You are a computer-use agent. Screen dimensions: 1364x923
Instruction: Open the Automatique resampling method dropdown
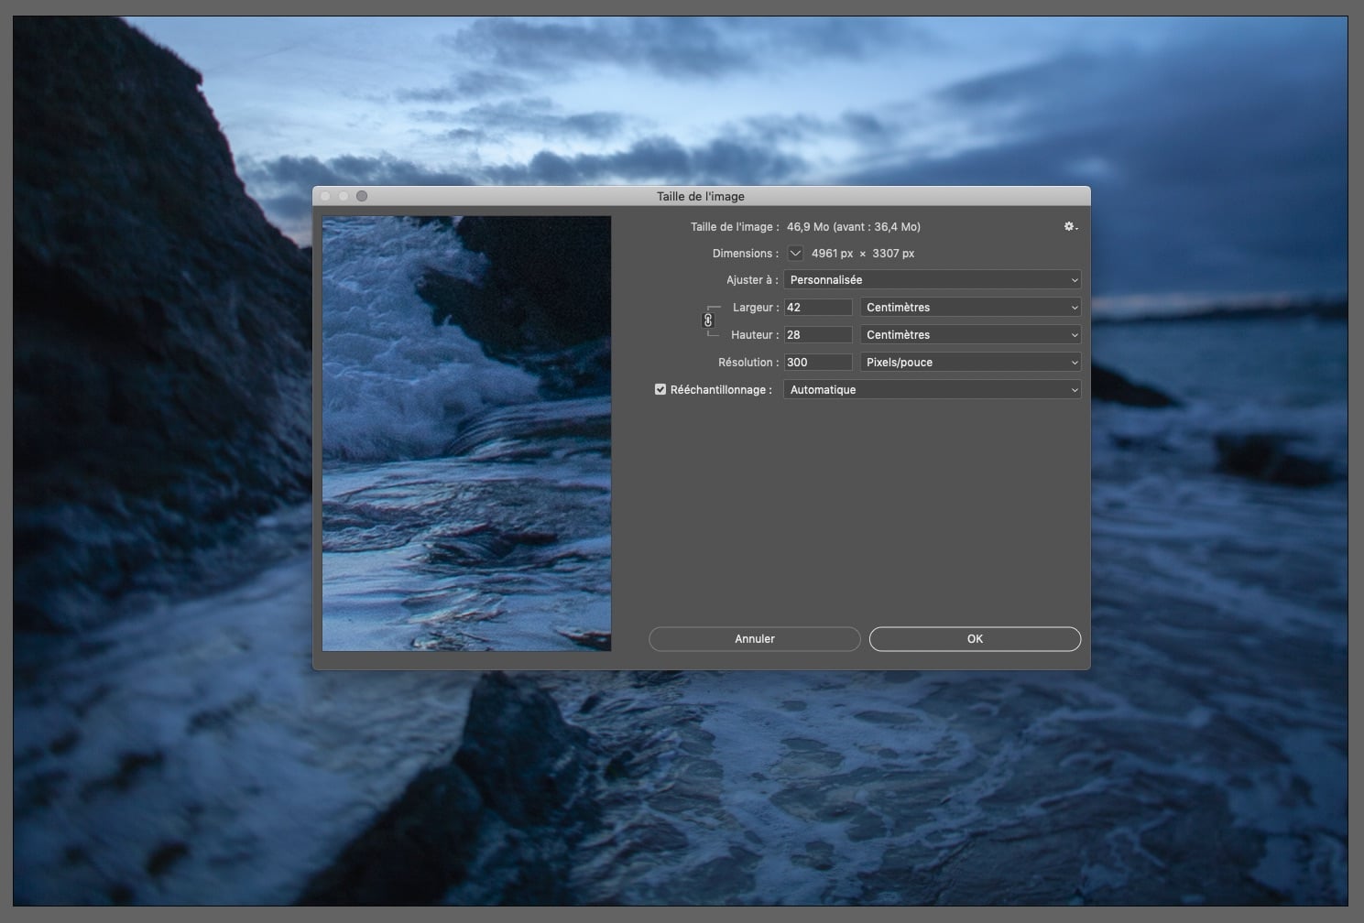point(932,390)
